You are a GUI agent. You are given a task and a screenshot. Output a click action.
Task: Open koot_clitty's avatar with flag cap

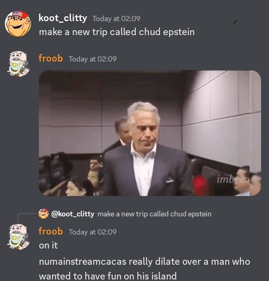point(18,23)
